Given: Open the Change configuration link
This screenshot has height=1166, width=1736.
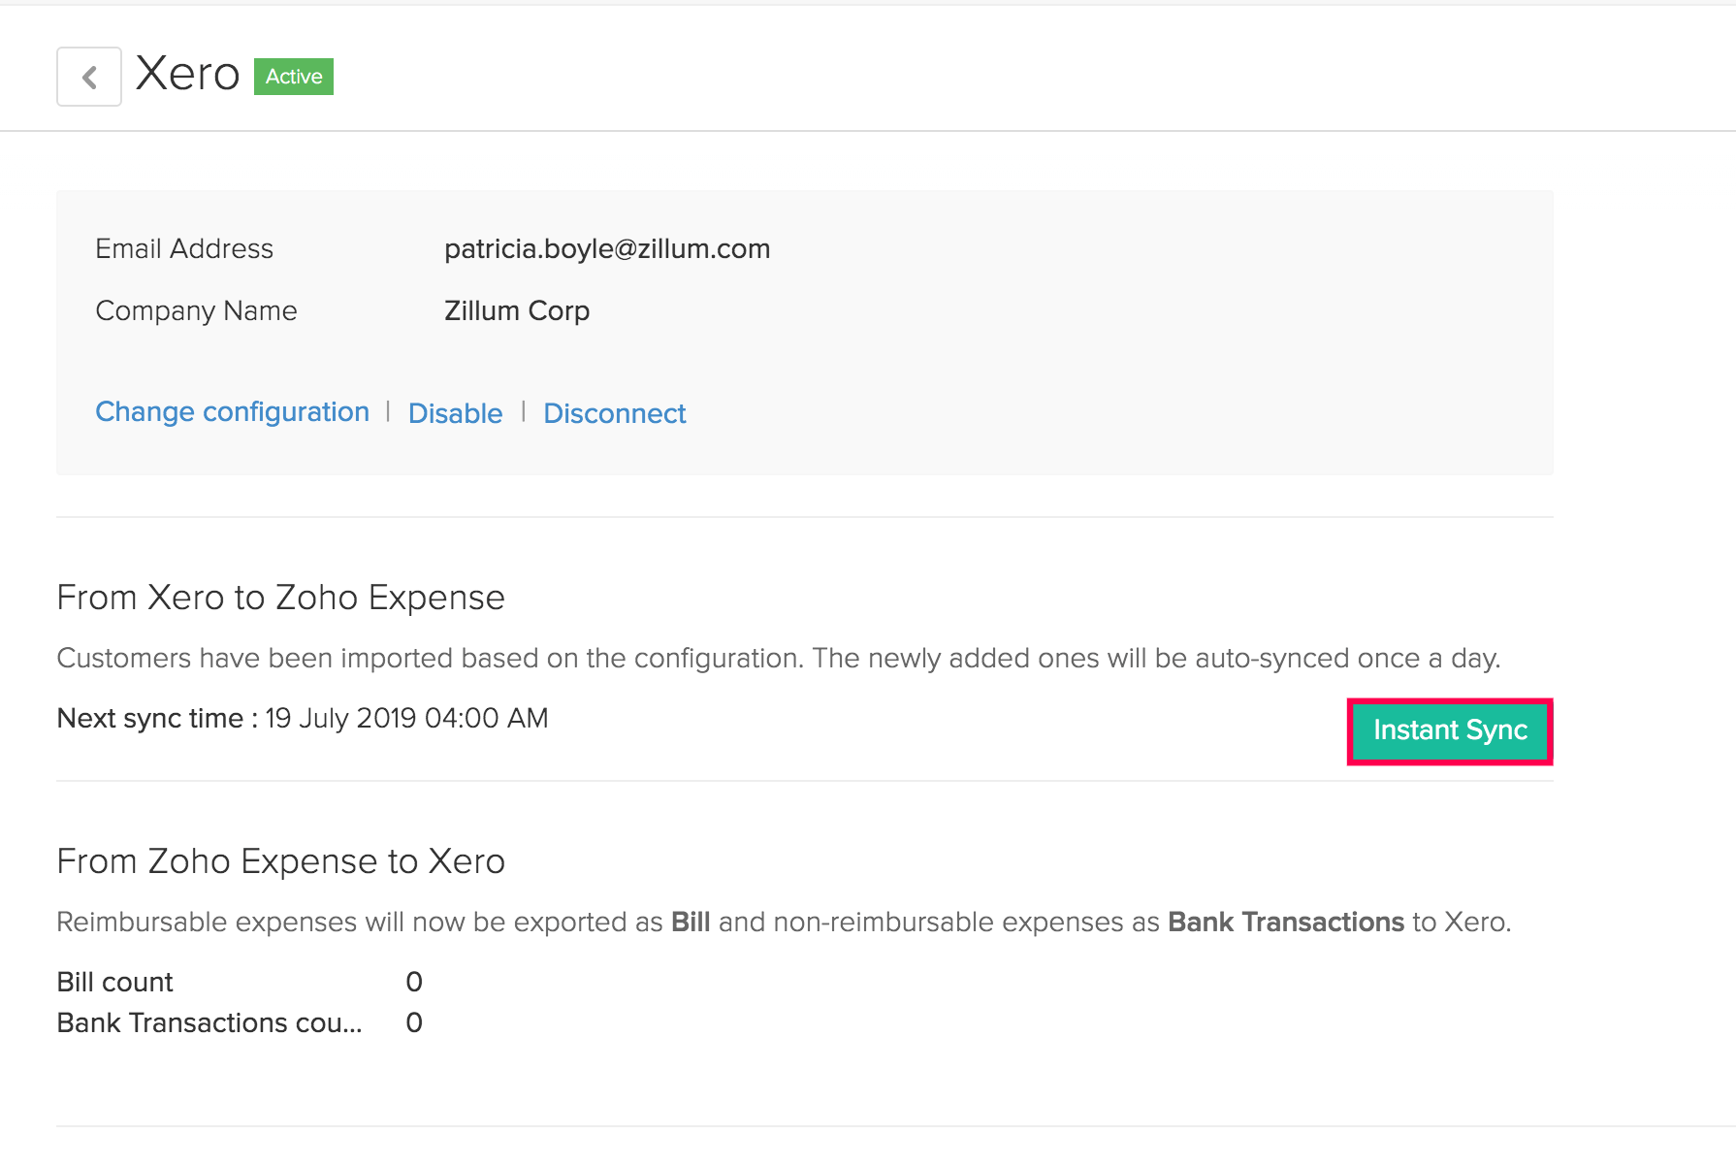Looking at the screenshot, I should click(x=232, y=412).
